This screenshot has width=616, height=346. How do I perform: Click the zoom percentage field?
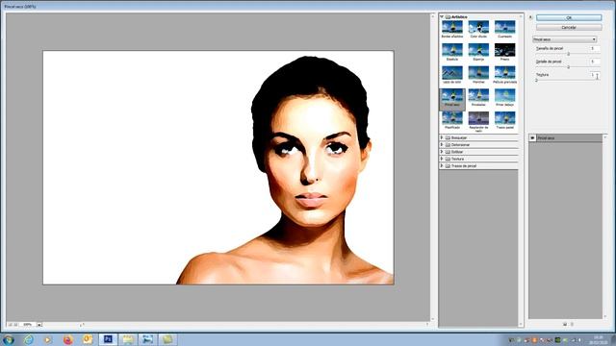point(28,325)
